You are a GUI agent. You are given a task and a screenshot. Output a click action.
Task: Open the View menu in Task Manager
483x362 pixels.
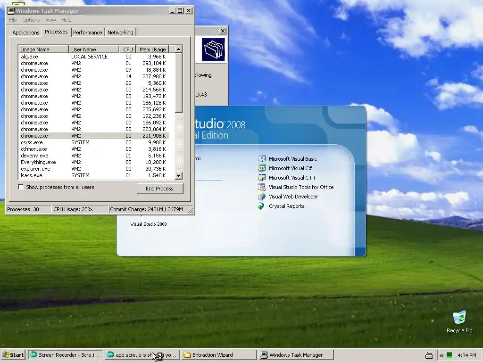(x=50, y=20)
